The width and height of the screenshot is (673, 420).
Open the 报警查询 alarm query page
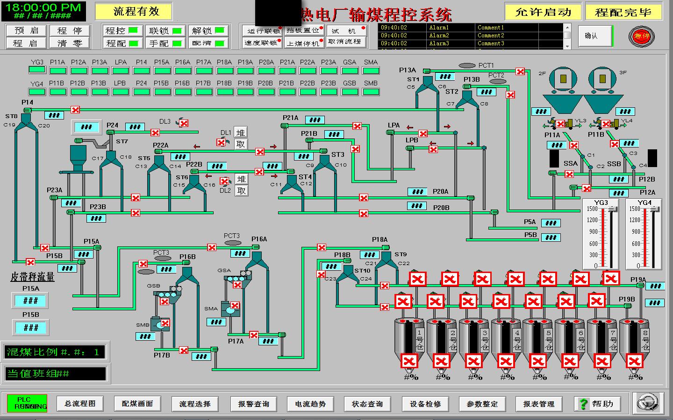click(253, 404)
